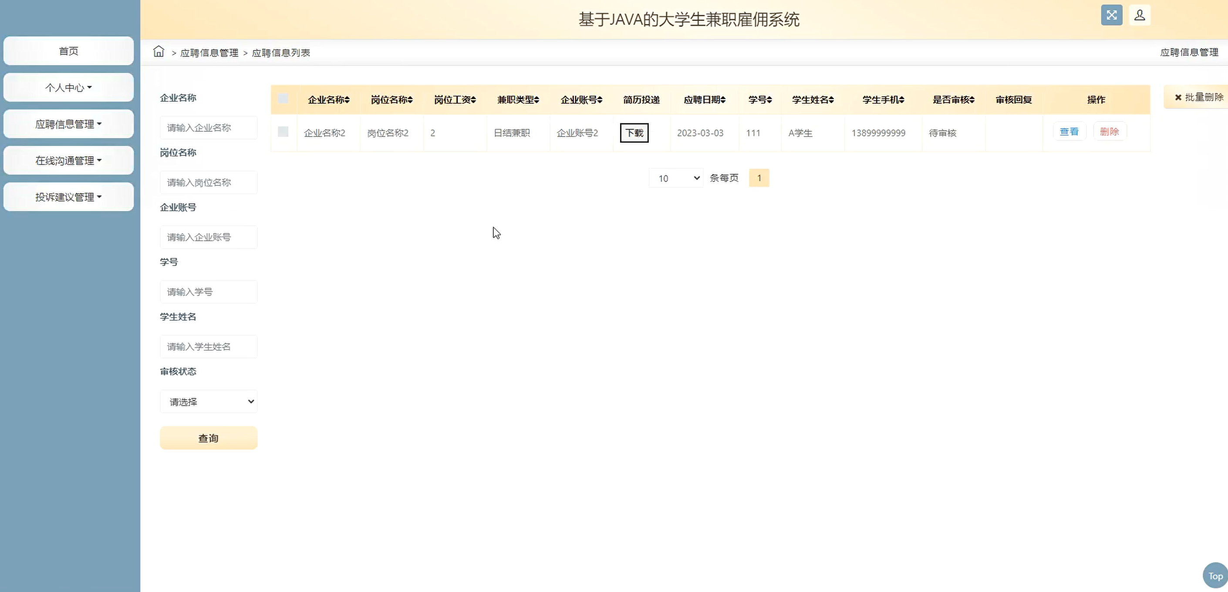Image resolution: width=1228 pixels, height=592 pixels.
Task: Expand the 个人中心 sidebar menu
Action: click(x=69, y=87)
